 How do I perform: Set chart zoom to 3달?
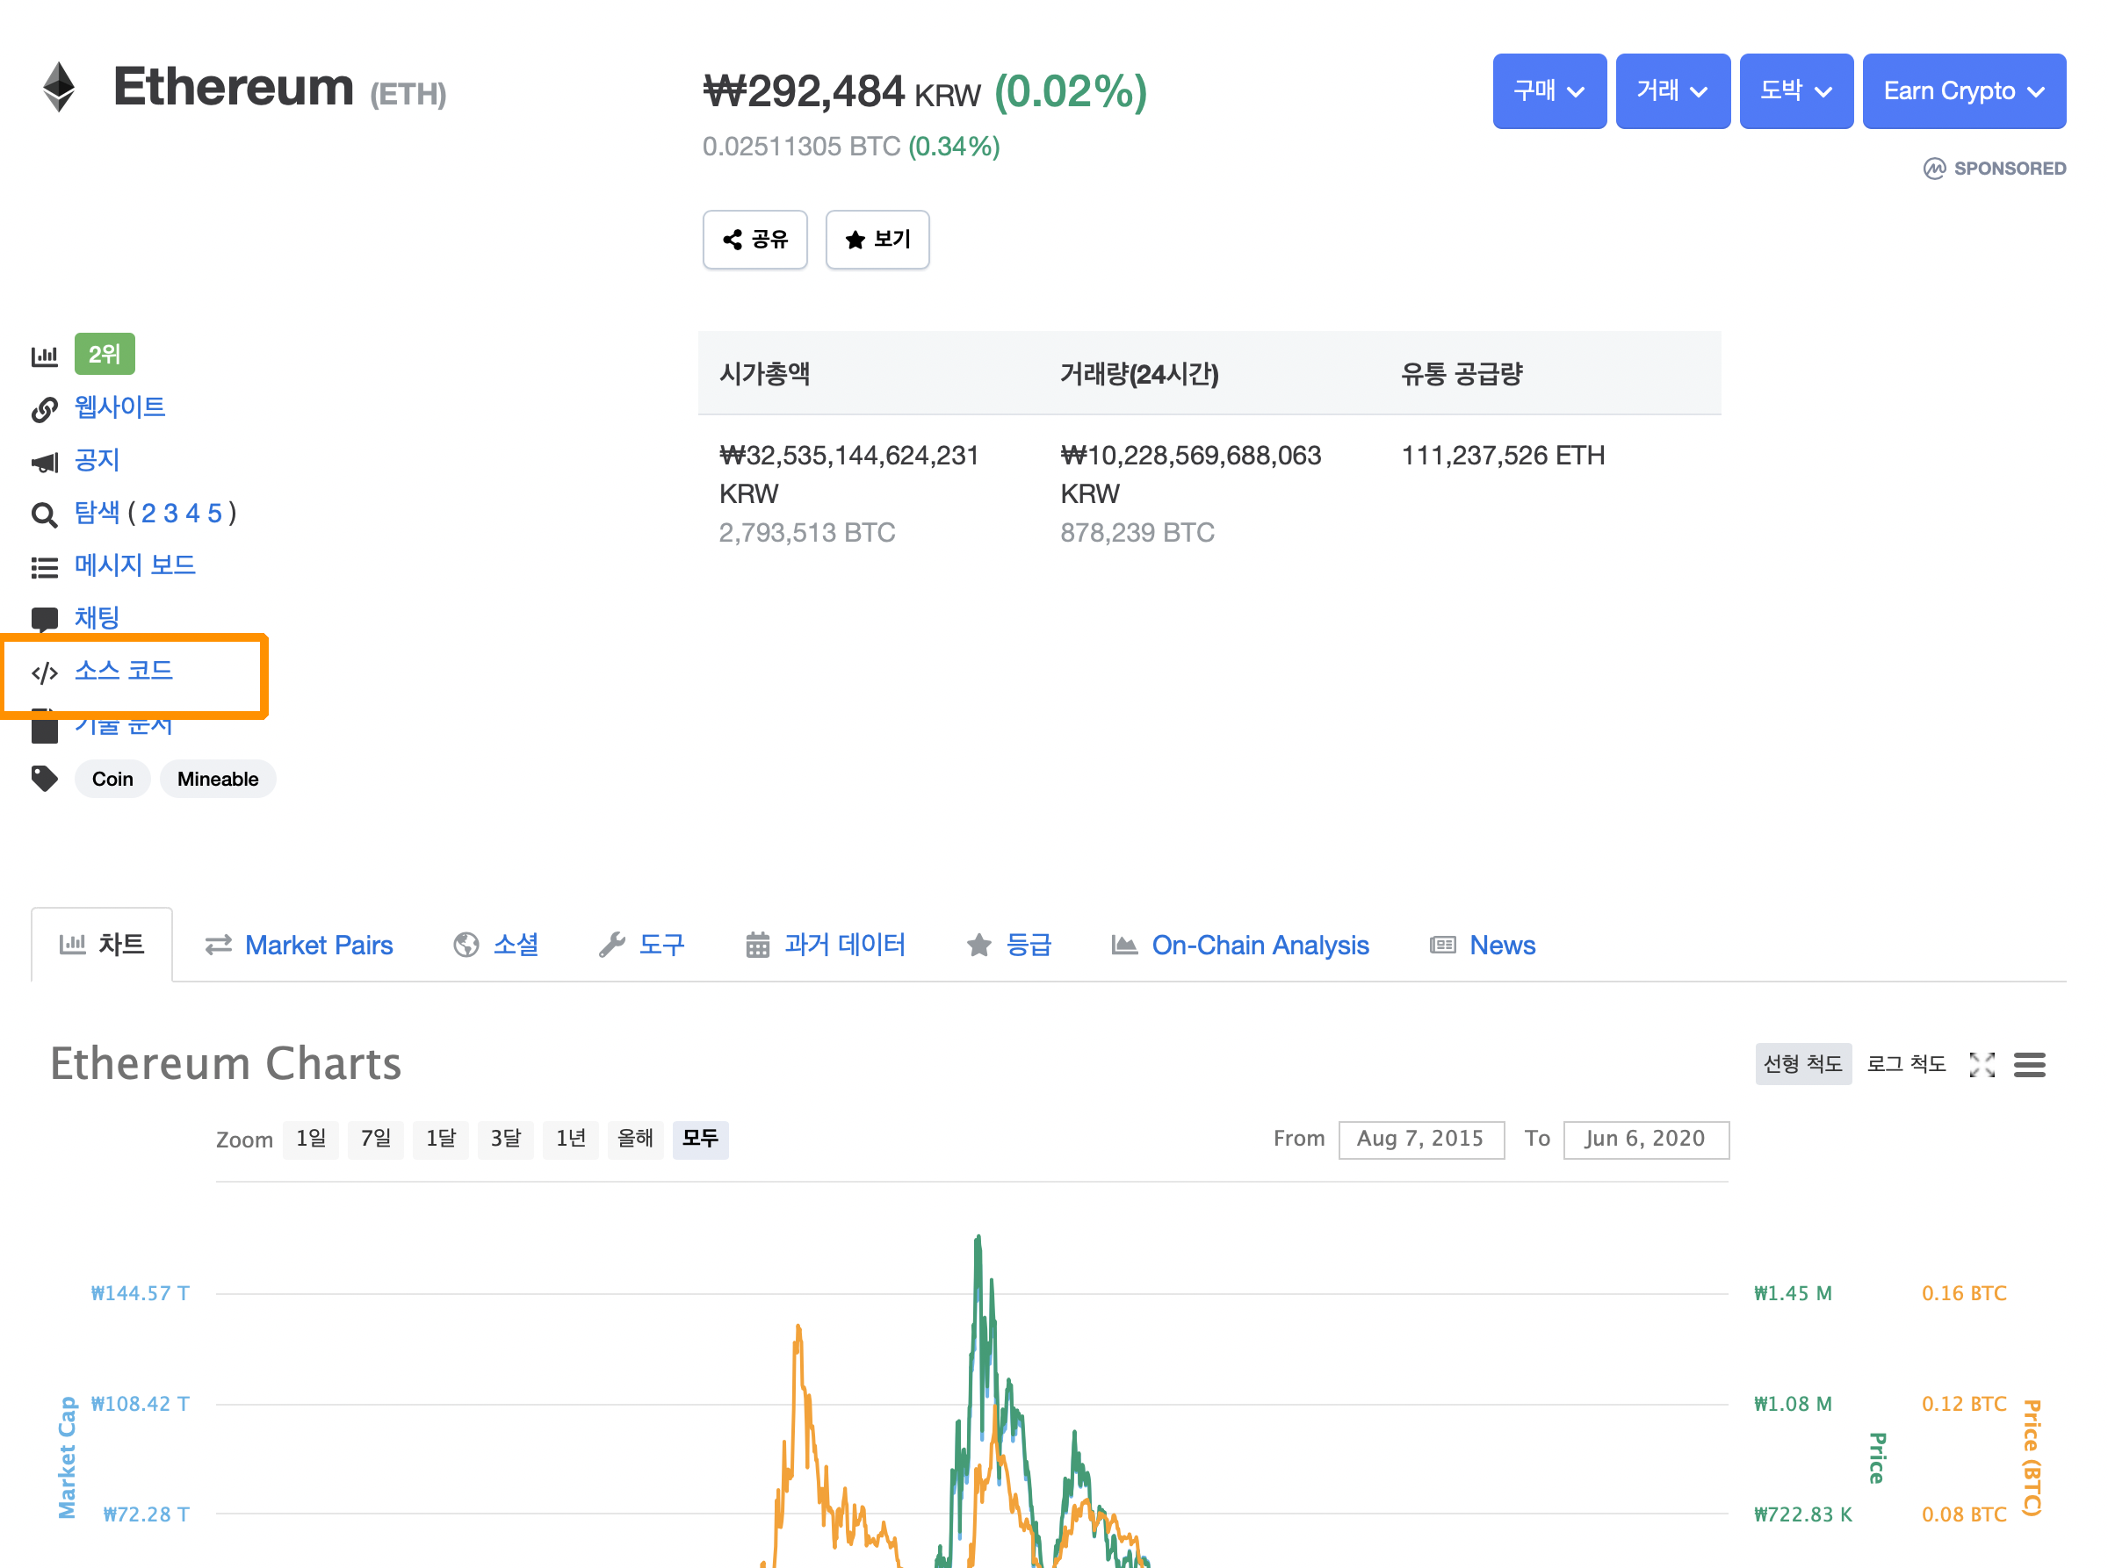pos(505,1139)
